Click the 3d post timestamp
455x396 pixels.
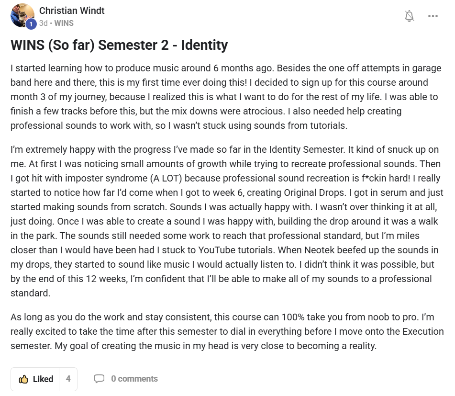pyautogui.click(x=43, y=23)
